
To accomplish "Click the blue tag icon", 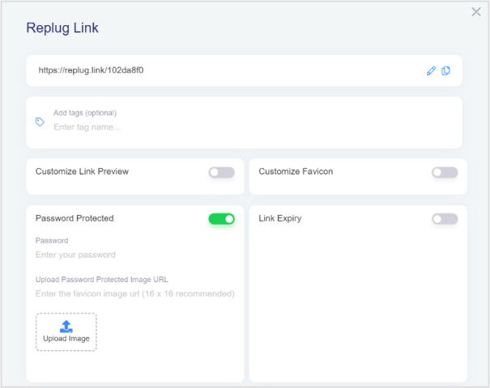I will click(40, 122).
